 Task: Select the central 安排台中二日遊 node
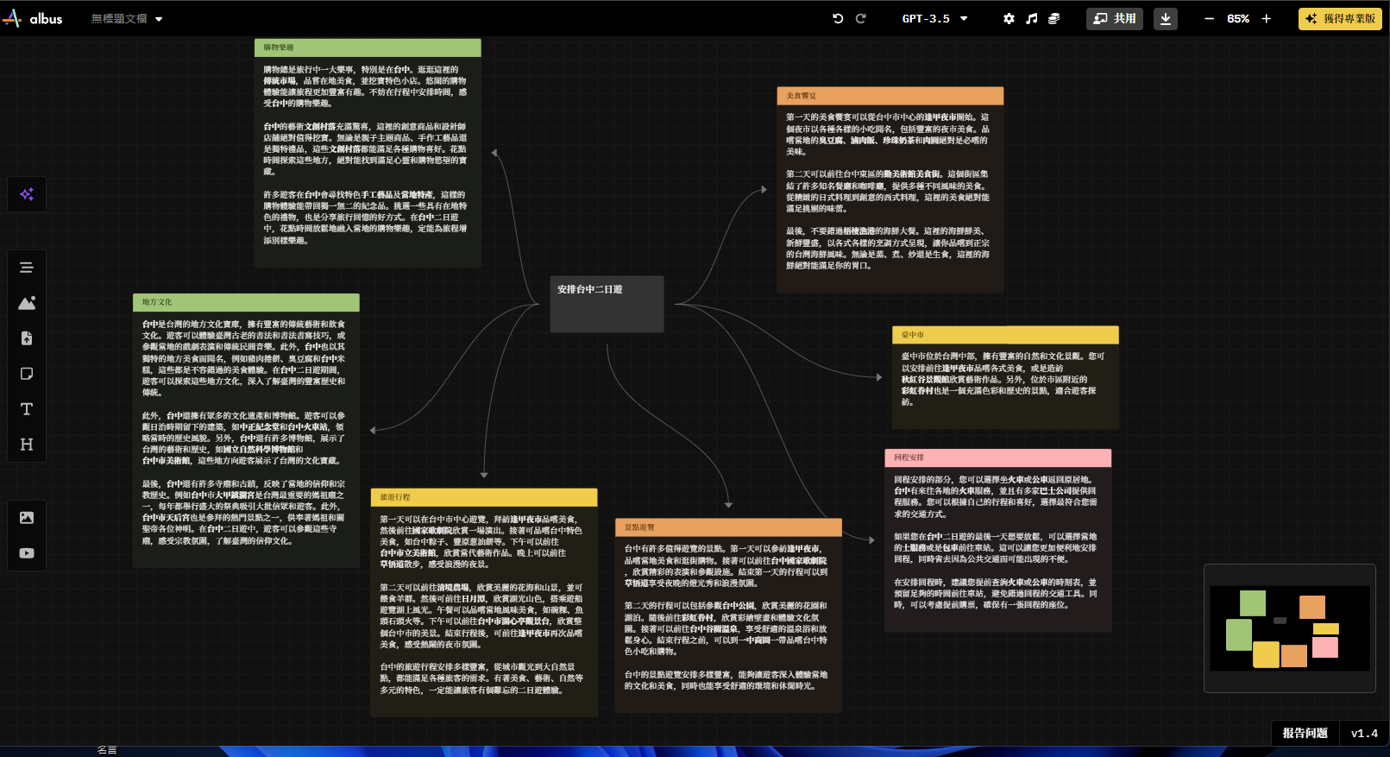607,304
